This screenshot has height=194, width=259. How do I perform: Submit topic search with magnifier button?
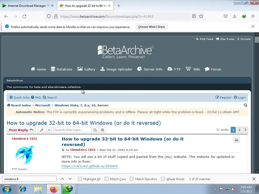point(95,130)
